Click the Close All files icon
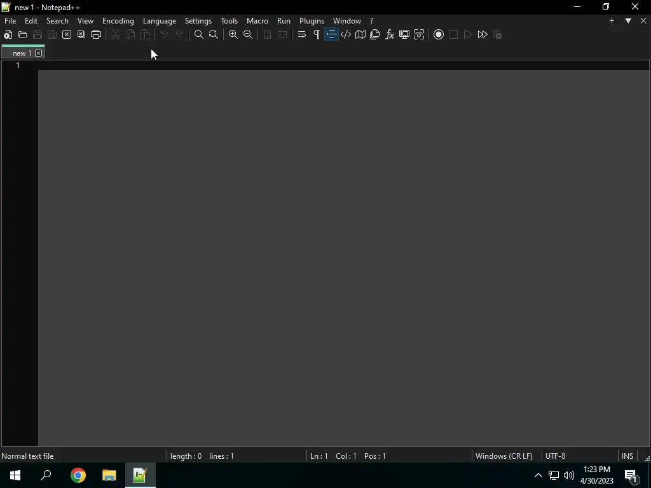The width and height of the screenshot is (651, 488). point(81,34)
